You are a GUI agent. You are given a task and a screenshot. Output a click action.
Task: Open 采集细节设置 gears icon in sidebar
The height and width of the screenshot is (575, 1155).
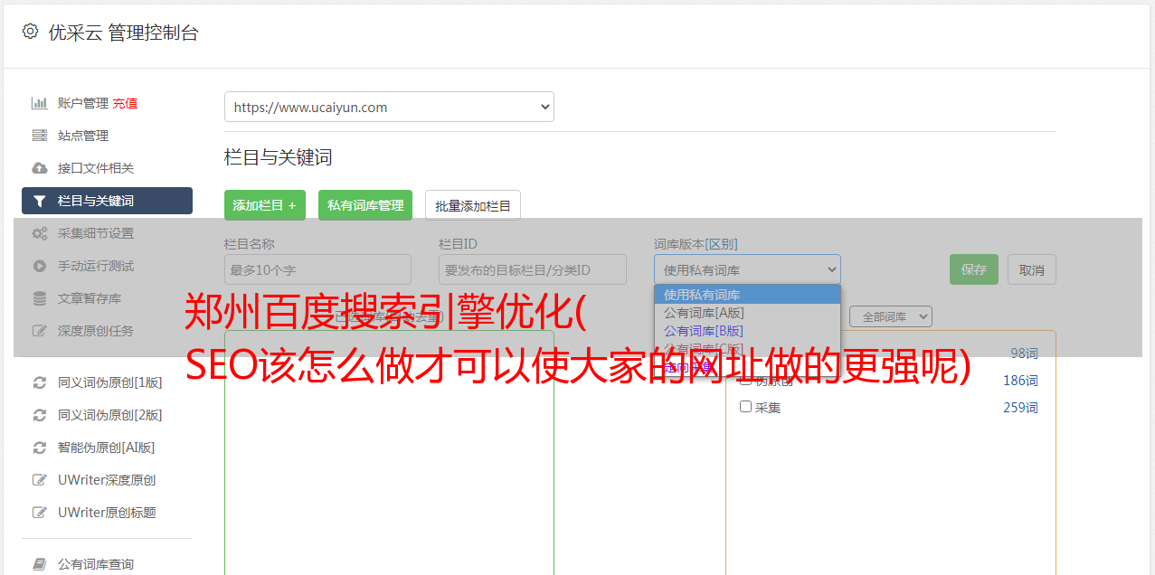(39, 233)
